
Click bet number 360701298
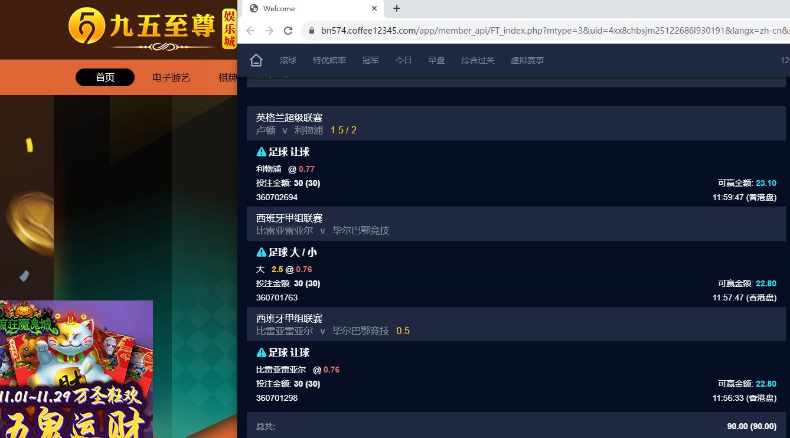pos(277,398)
